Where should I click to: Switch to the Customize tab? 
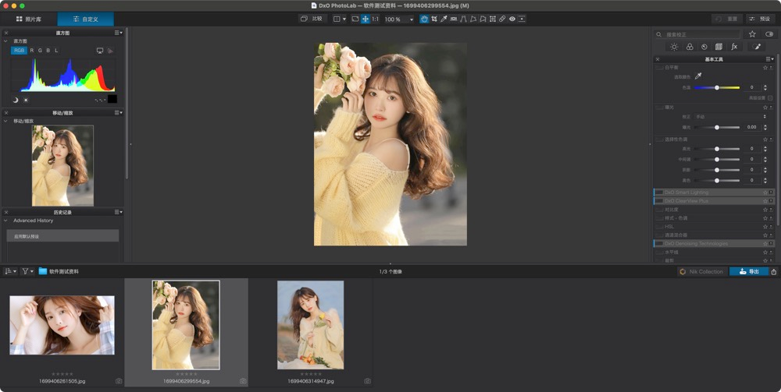coord(86,19)
